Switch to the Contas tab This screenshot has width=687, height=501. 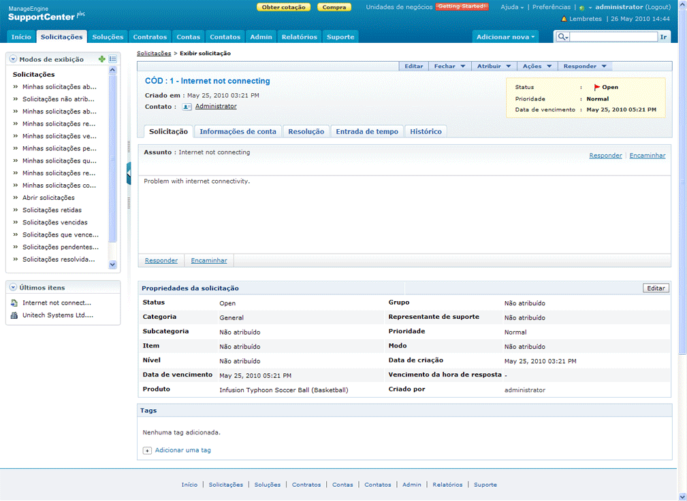click(189, 37)
